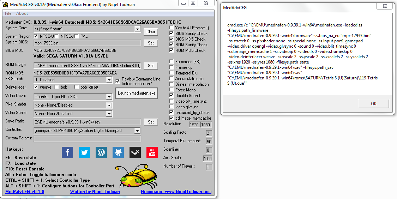This screenshot has width=397, height=199.
Task: Open Homepage www.NigelTodman.com link
Action: point(176,192)
